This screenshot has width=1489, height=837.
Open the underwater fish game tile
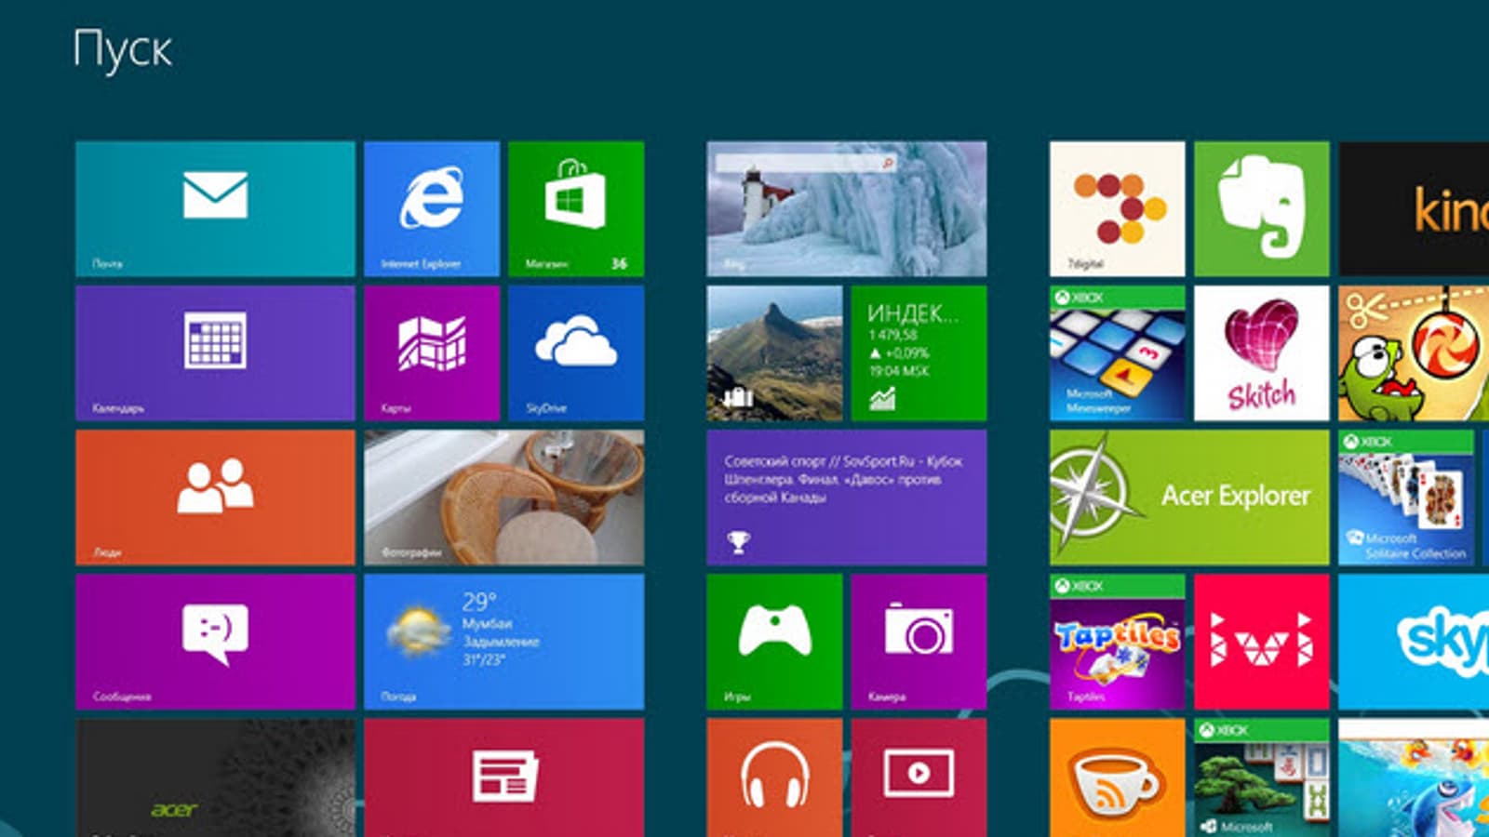click(1414, 777)
